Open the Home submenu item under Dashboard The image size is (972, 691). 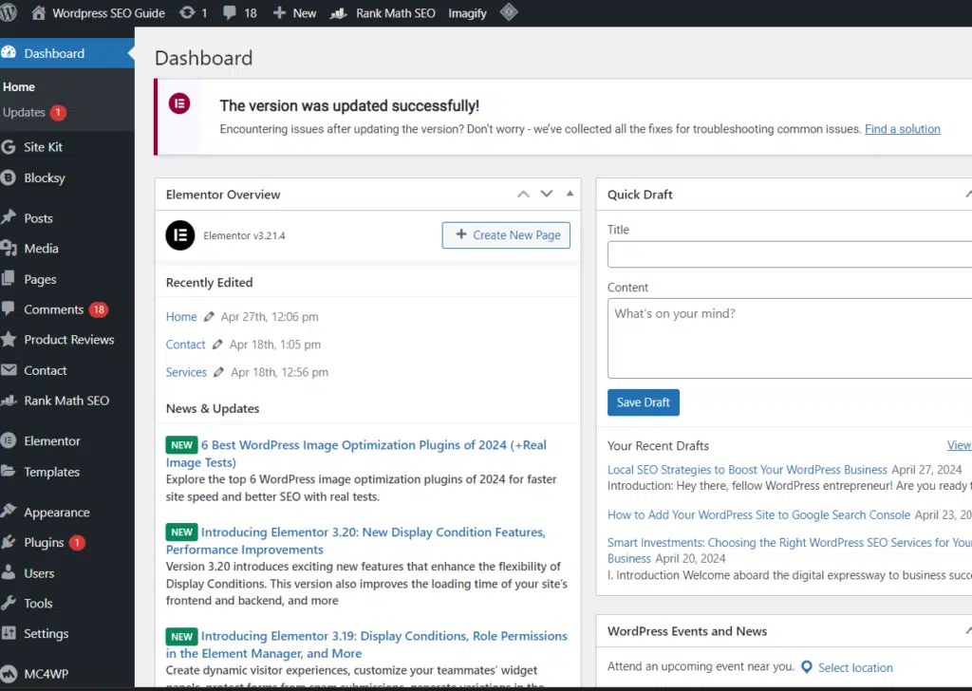[19, 86]
